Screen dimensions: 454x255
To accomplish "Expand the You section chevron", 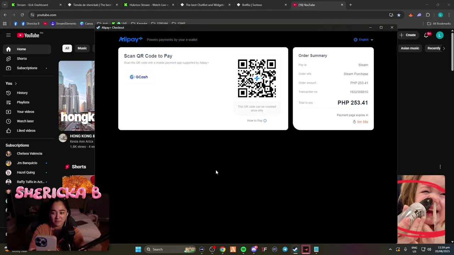I will (16, 84).
